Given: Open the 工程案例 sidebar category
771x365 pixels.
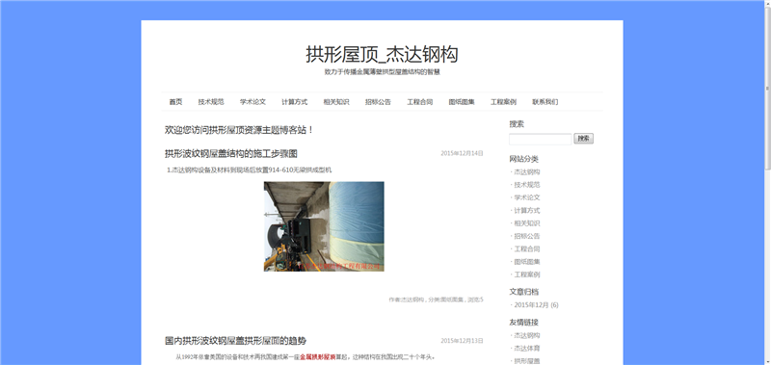Looking at the screenshot, I should coord(527,274).
